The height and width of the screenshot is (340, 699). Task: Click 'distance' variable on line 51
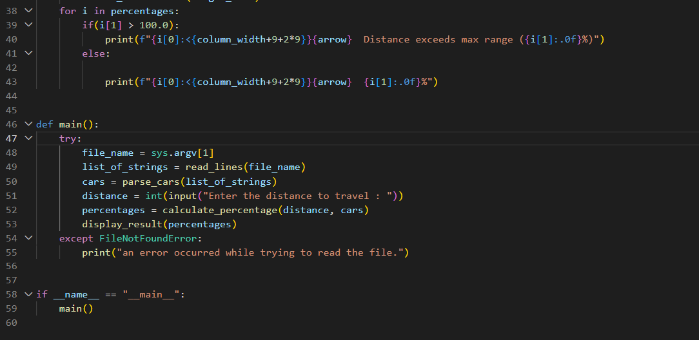coord(104,196)
